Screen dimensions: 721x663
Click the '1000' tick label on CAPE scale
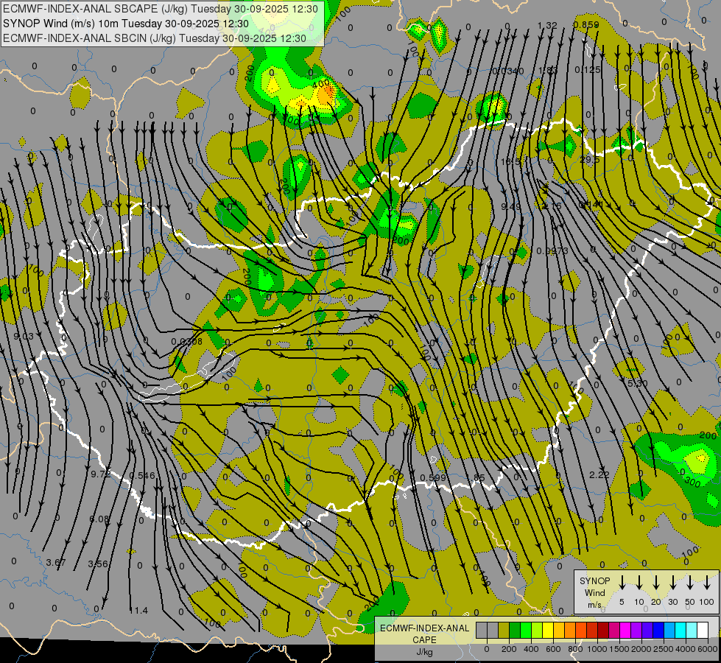coord(597,649)
